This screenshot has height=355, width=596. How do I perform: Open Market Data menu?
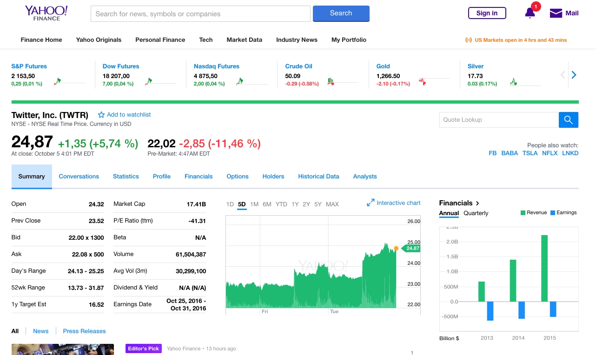(245, 40)
